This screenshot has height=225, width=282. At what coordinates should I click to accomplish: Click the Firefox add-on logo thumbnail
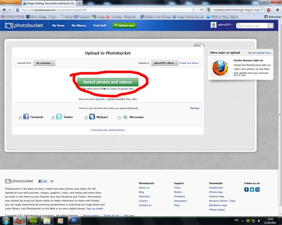220,68
